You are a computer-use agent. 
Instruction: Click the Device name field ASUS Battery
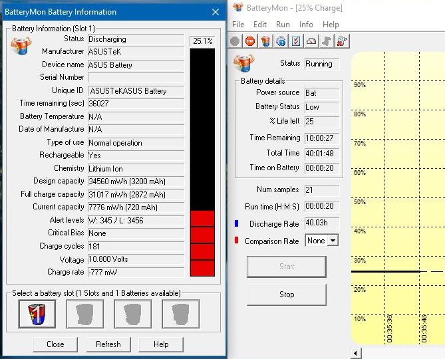coord(136,65)
